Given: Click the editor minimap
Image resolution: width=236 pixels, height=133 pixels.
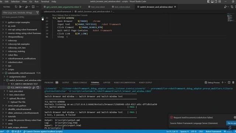Looking at the screenshot, I should pos(230,18).
